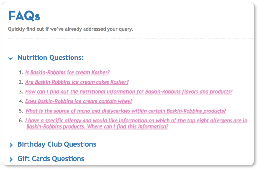Click list number 4 beside the whey question
This screenshot has width=259, height=170.
pyautogui.click(x=21, y=101)
